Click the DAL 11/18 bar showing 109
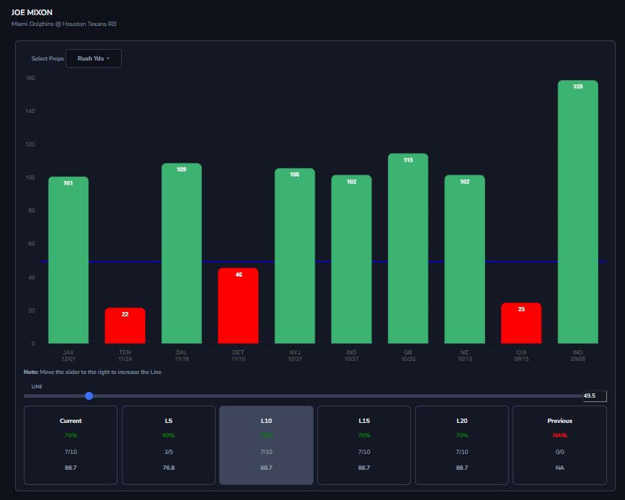The image size is (625, 500). coord(182,254)
